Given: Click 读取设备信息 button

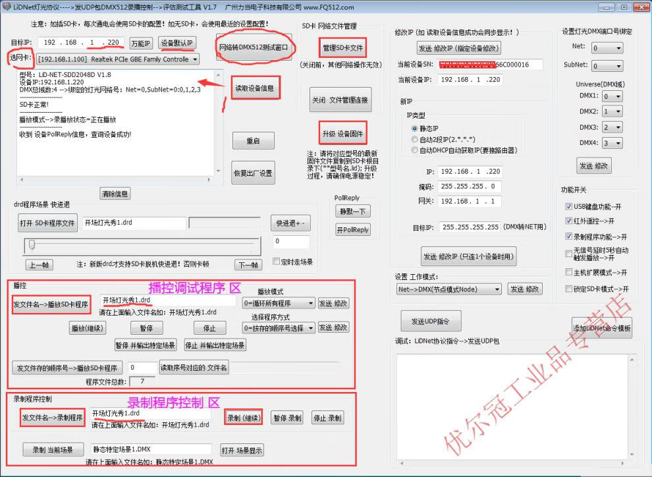Looking at the screenshot, I should (x=254, y=88).
